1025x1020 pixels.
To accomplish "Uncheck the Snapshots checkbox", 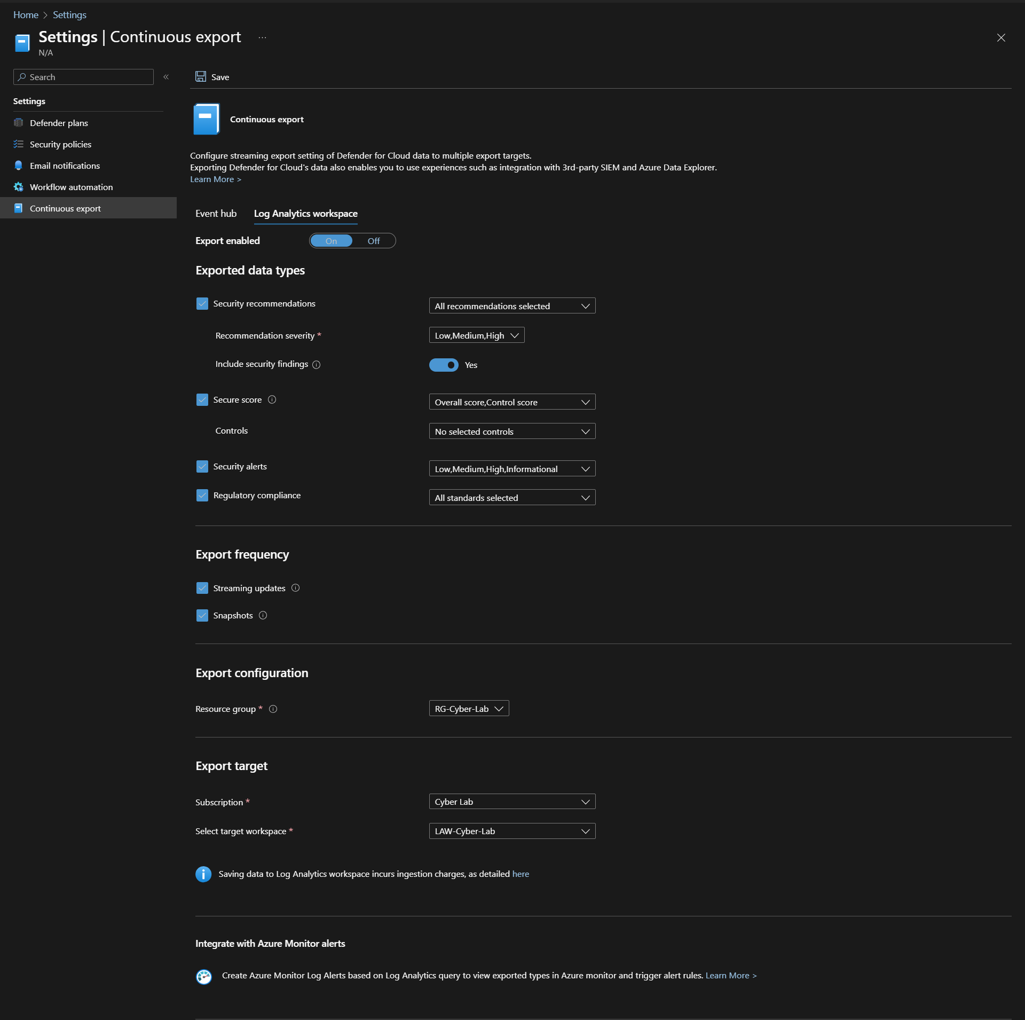I will tap(202, 615).
